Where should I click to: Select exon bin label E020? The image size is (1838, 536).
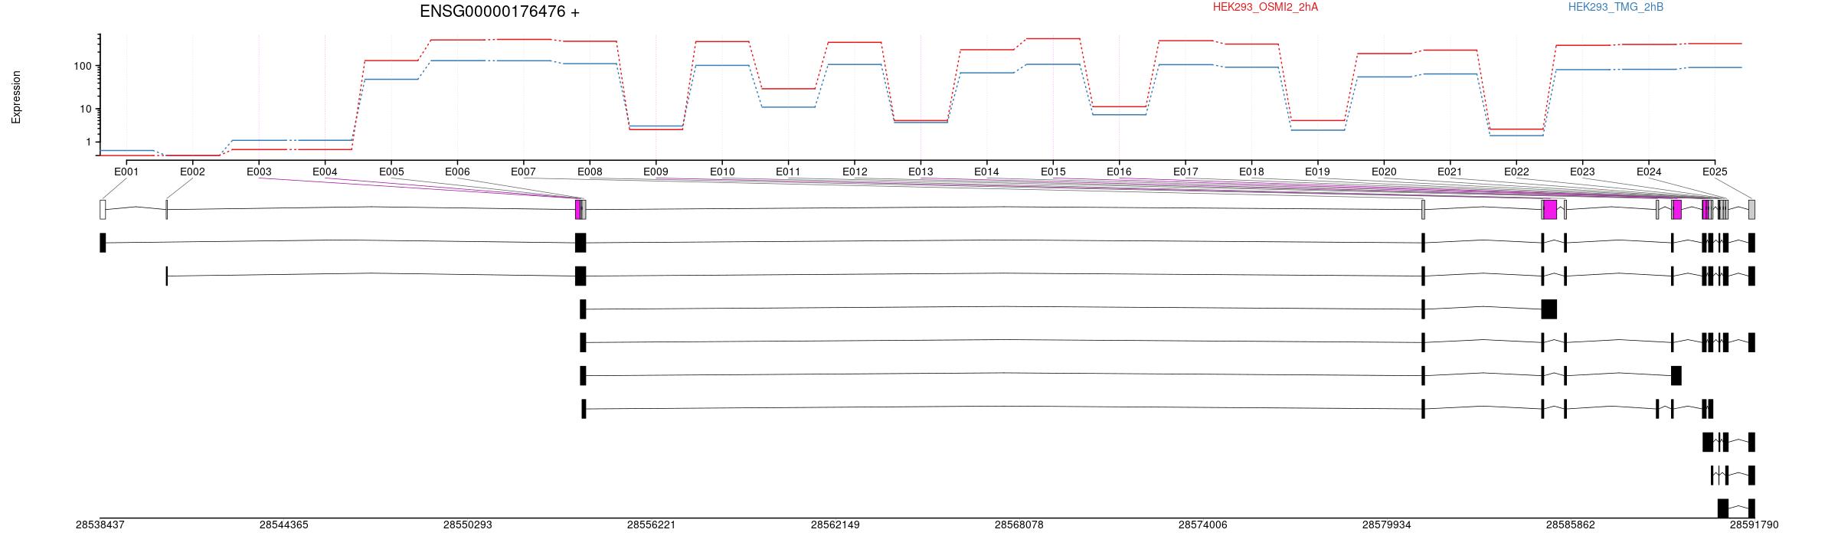[1384, 172]
